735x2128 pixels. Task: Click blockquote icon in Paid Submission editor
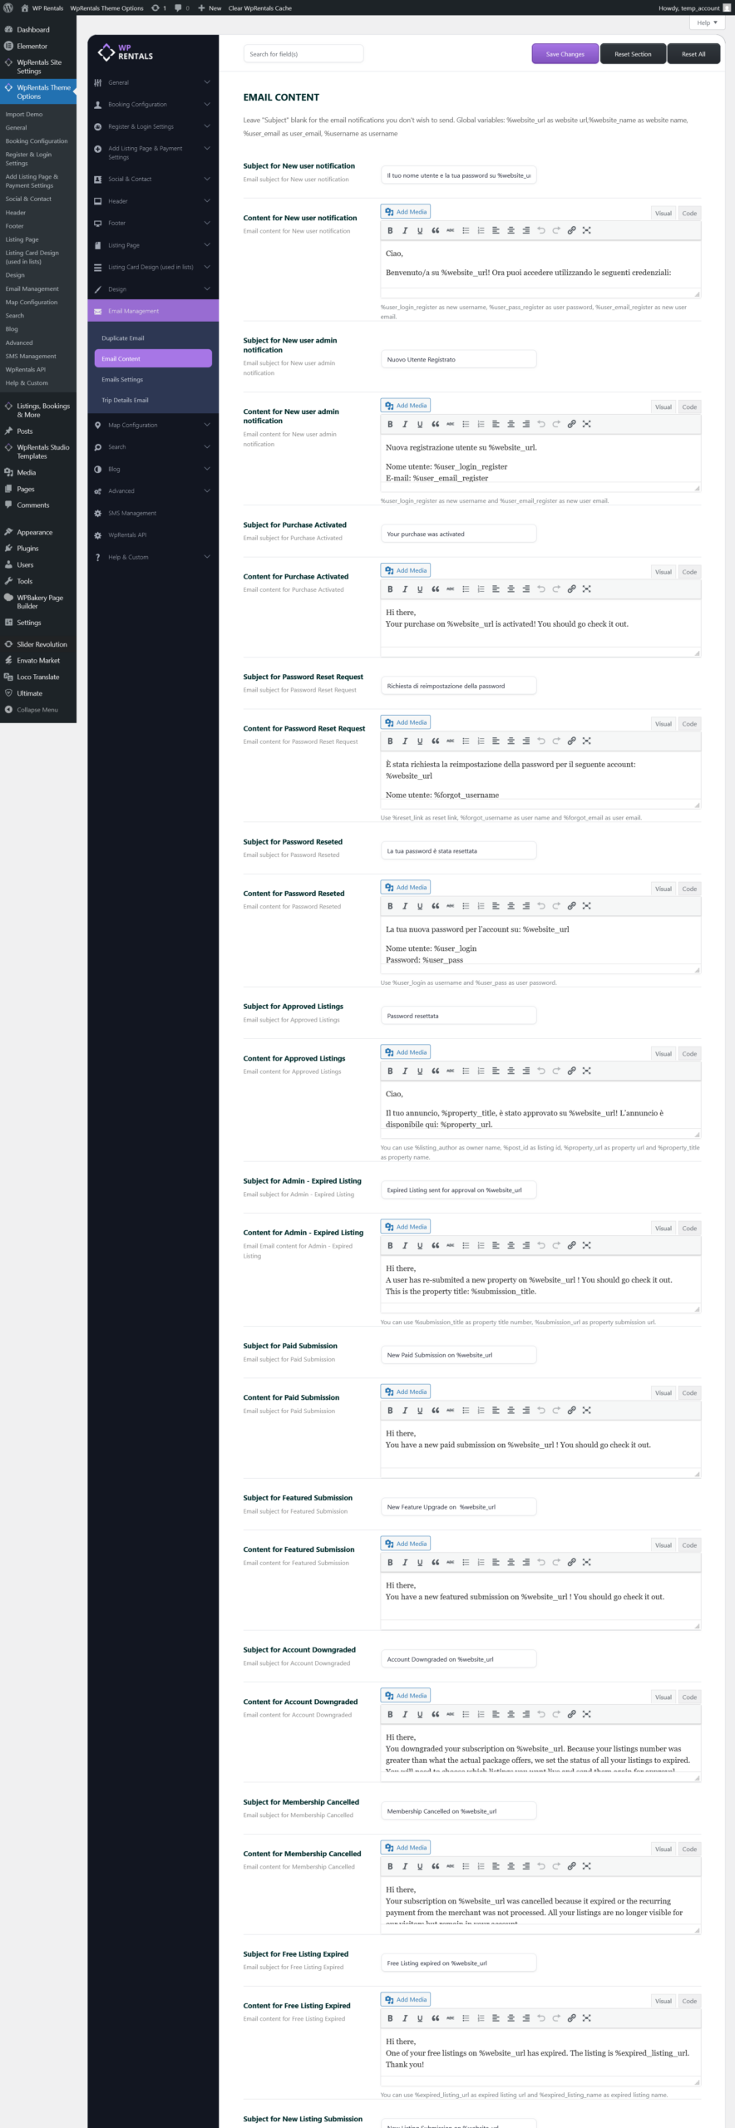435,1410
